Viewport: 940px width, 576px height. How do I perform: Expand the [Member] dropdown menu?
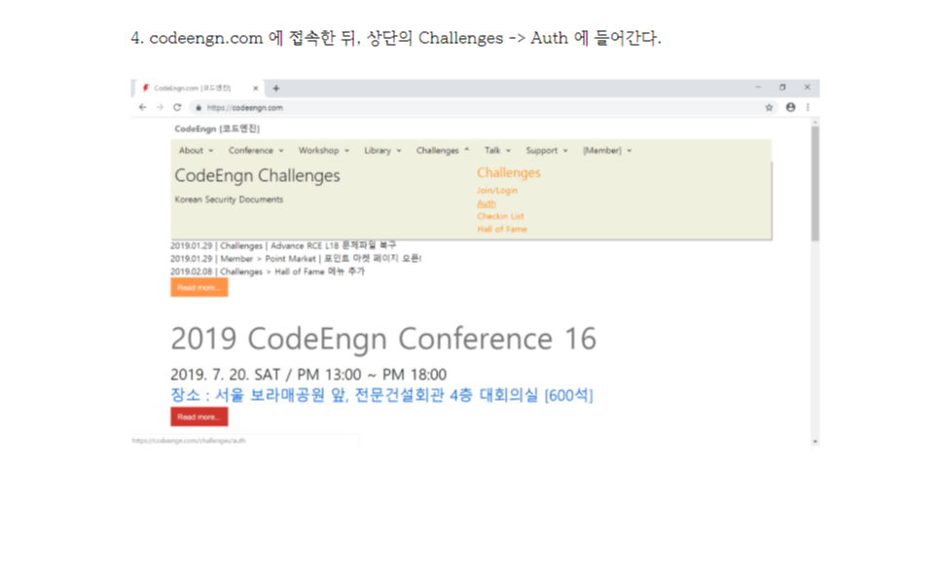[x=606, y=151]
